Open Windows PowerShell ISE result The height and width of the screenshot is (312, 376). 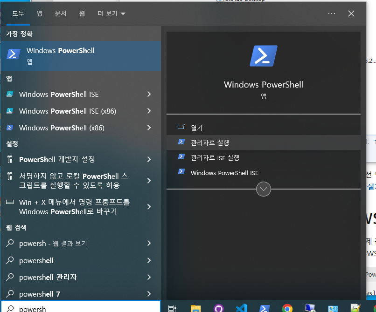[x=72, y=95]
